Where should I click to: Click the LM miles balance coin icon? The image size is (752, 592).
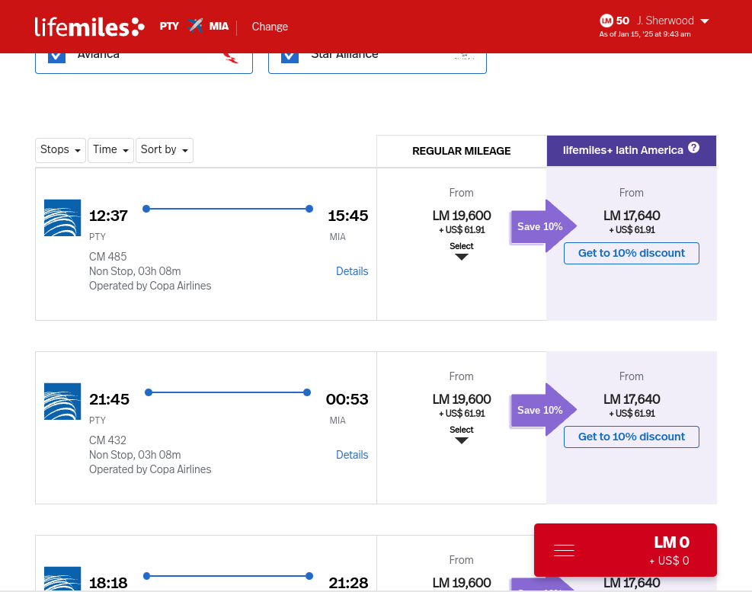pos(606,21)
